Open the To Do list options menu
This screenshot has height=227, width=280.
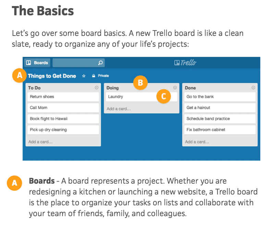point(97,88)
